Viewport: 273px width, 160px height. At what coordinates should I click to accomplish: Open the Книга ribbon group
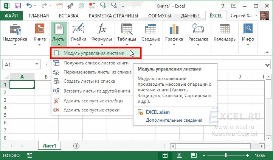point(40,35)
